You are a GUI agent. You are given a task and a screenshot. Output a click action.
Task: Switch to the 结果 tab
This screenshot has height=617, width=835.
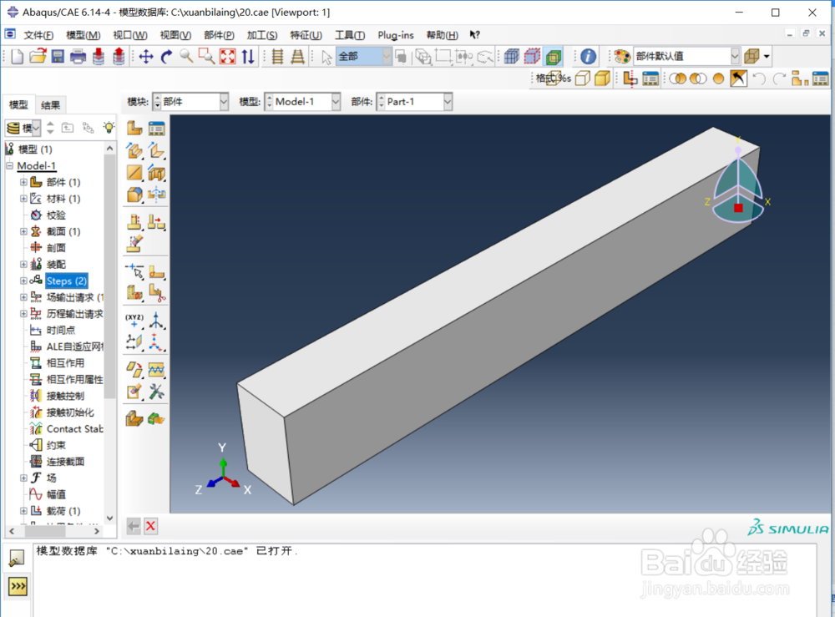(x=51, y=105)
